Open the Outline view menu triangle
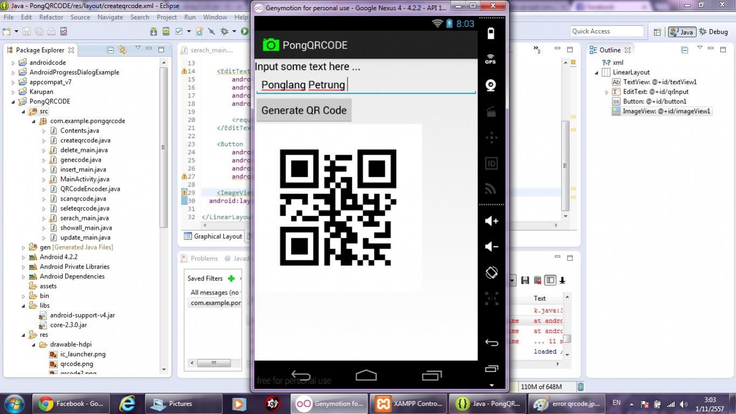The width and height of the screenshot is (736, 414). click(x=700, y=49)
